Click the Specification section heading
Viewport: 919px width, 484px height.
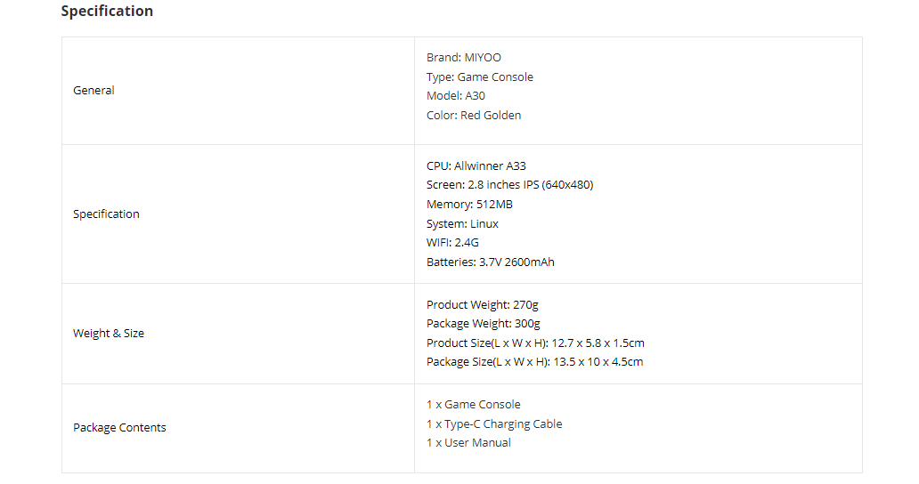coord(107,11)
